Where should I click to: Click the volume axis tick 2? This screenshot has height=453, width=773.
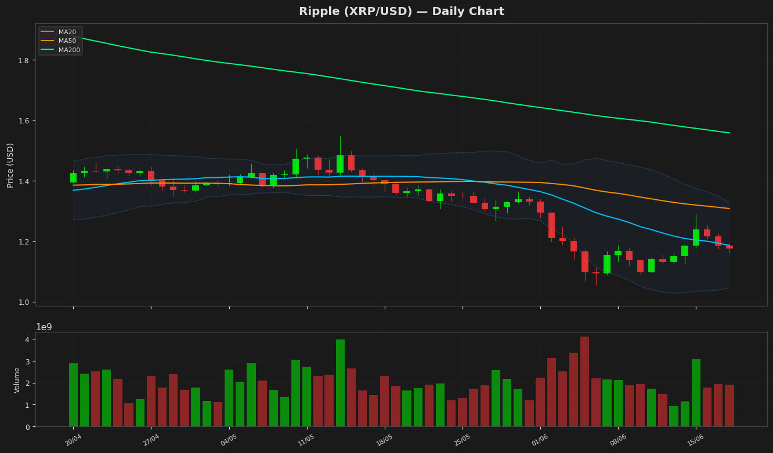point(27,383)
